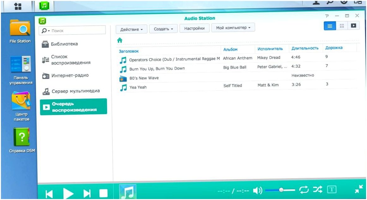Screen dimensions: 367x200
Task: Open search icon in DSM taskbar
Action: tap(330, 2)
